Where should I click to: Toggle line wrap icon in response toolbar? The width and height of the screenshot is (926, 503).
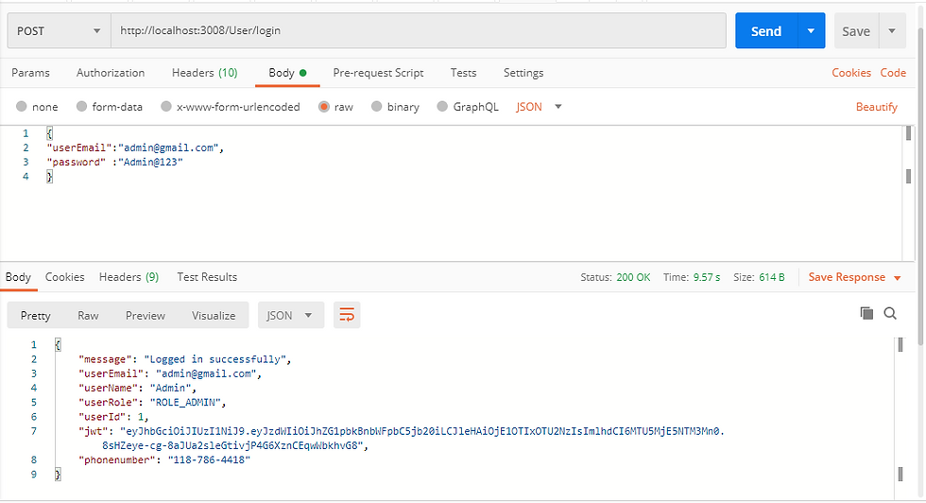[347, 315]
